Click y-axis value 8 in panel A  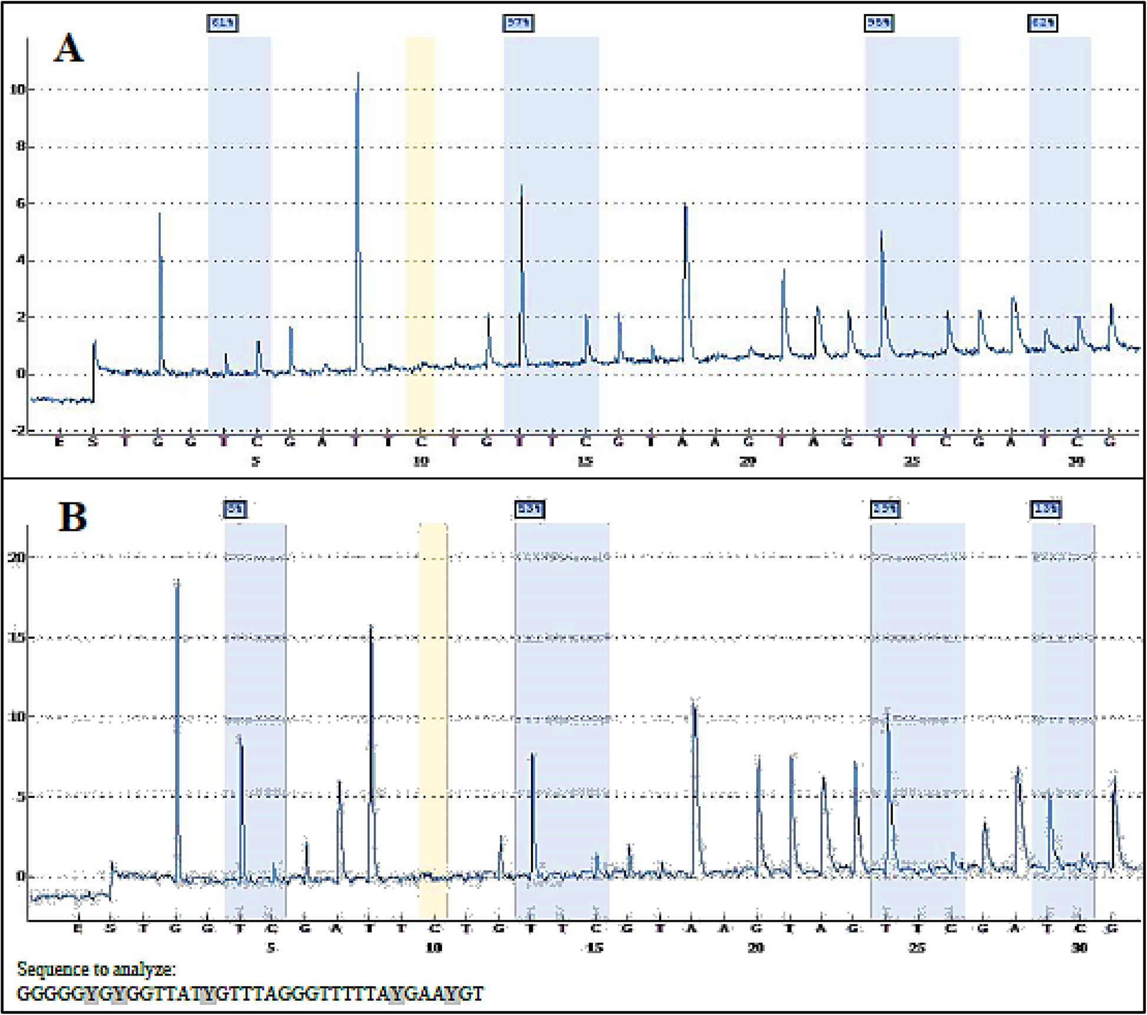(20, 146)
